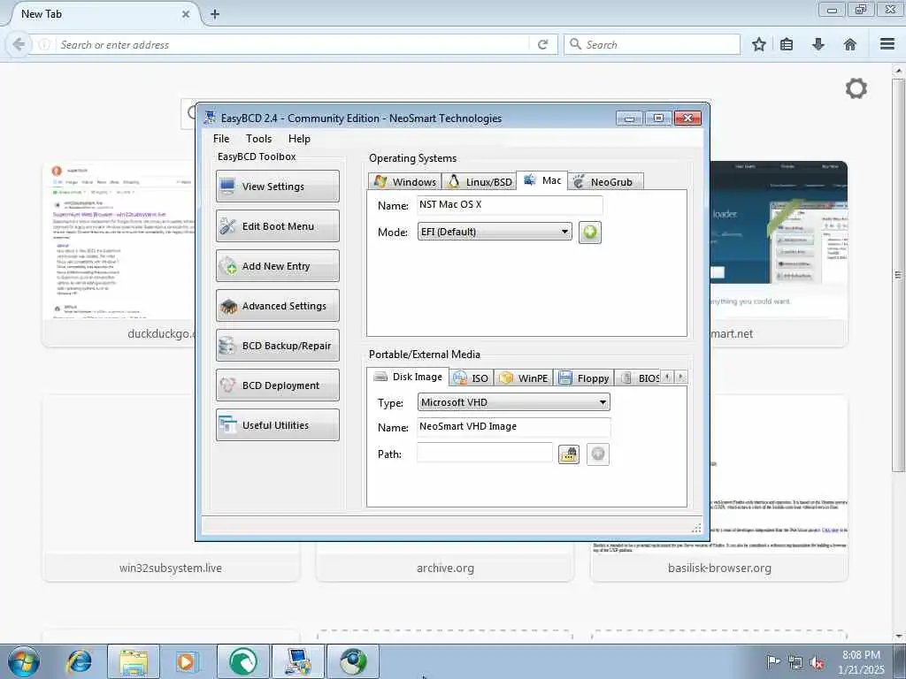Click the taskbar clock showing 8:08 PM
The image size is (906, 679).
click(x=861, y=661)
